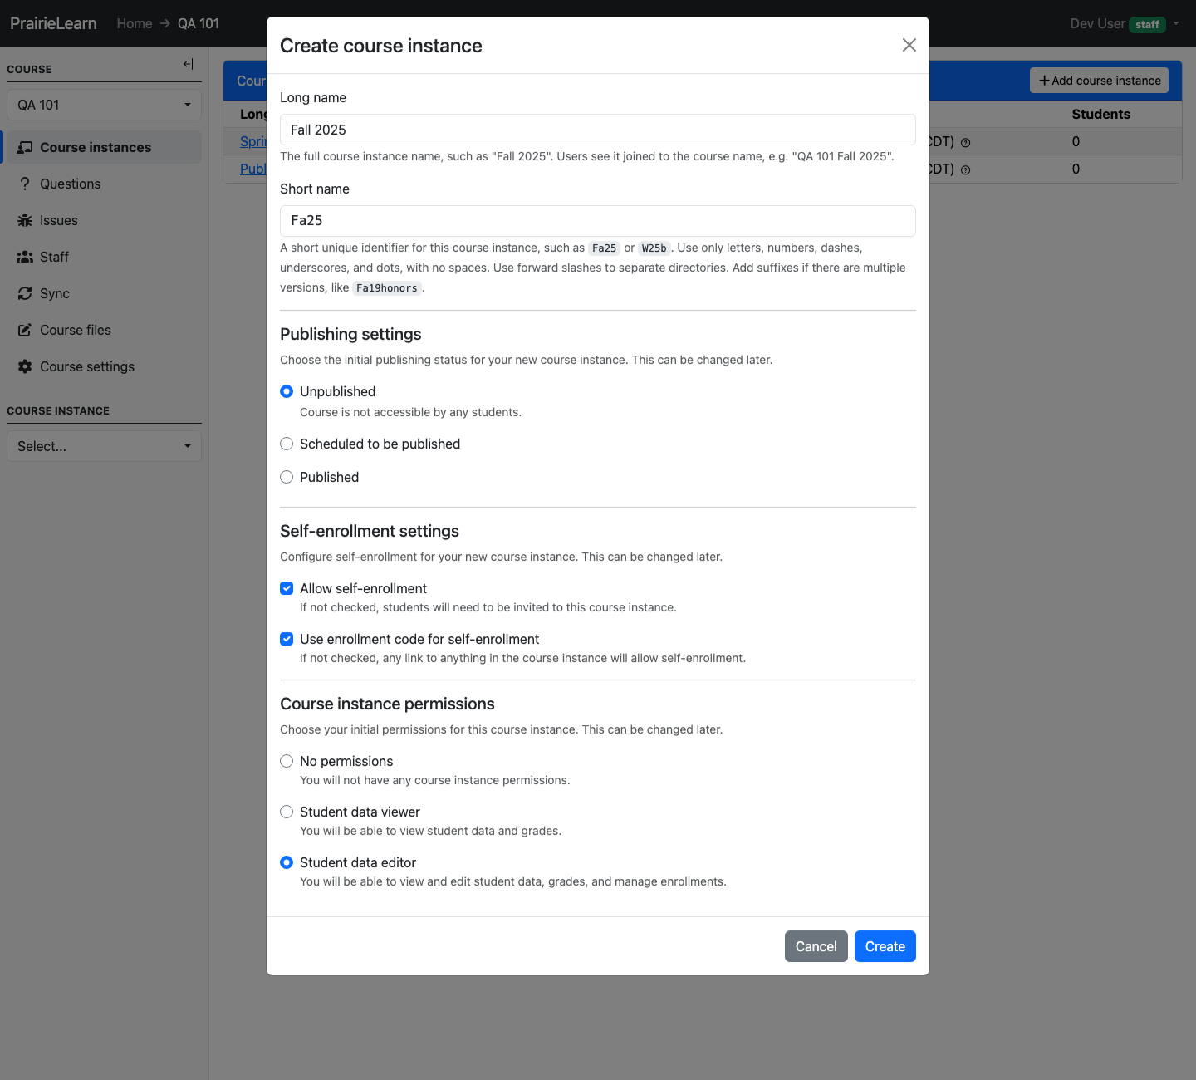
Task: Select Scheduled to be published option
Action: click(287, 444)
